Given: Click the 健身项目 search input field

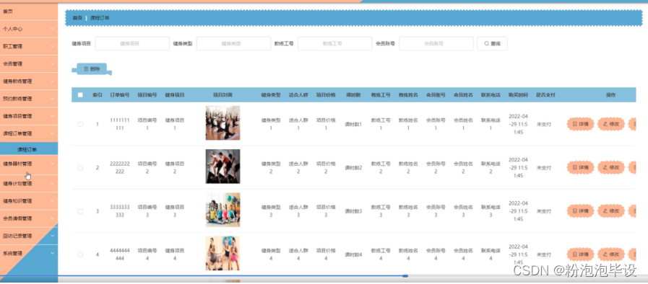Looking at the screenshot, I should pos(132,43).
